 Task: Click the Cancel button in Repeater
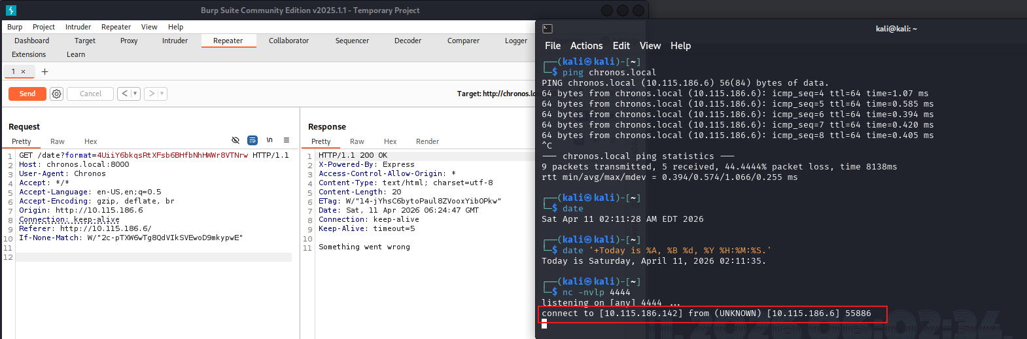click(x=90, y=94)
